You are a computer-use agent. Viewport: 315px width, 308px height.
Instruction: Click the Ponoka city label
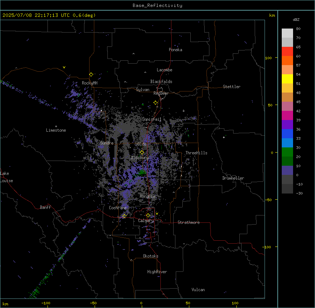coord(175,50)
